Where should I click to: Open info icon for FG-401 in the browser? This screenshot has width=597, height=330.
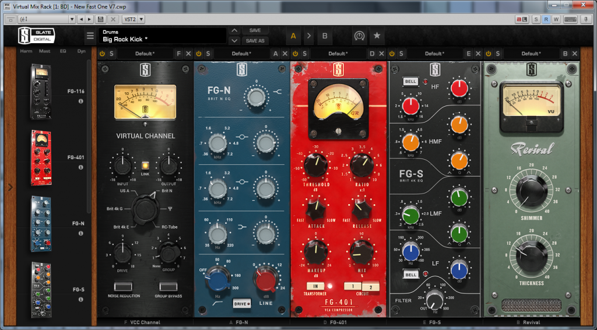[80, 167]
